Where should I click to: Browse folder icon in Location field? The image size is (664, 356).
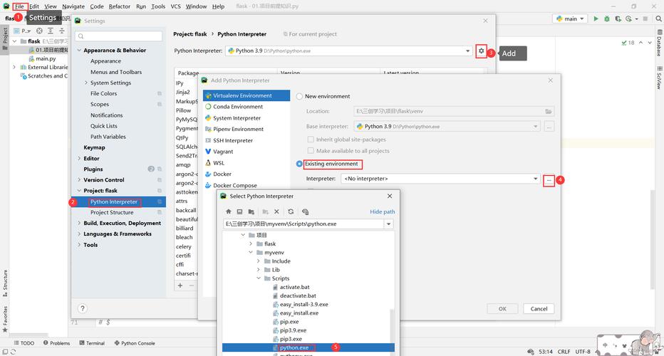pyautogui.click(x=549, y=111)
